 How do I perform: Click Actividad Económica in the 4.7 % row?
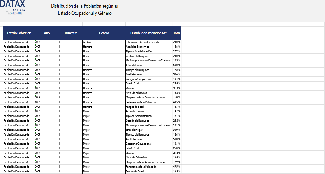coord(149,111)
